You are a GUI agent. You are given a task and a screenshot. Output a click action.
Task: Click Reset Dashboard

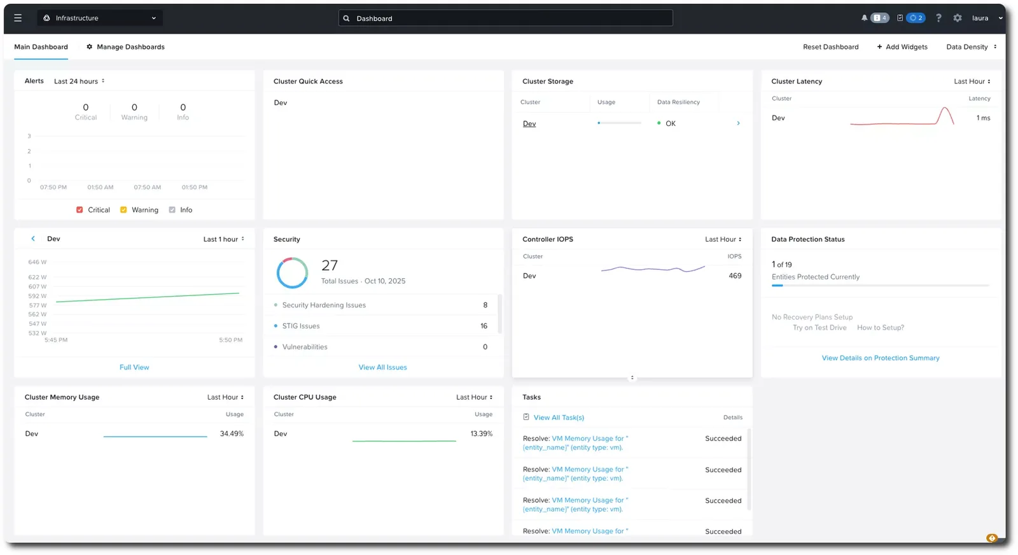pos(830,46)
